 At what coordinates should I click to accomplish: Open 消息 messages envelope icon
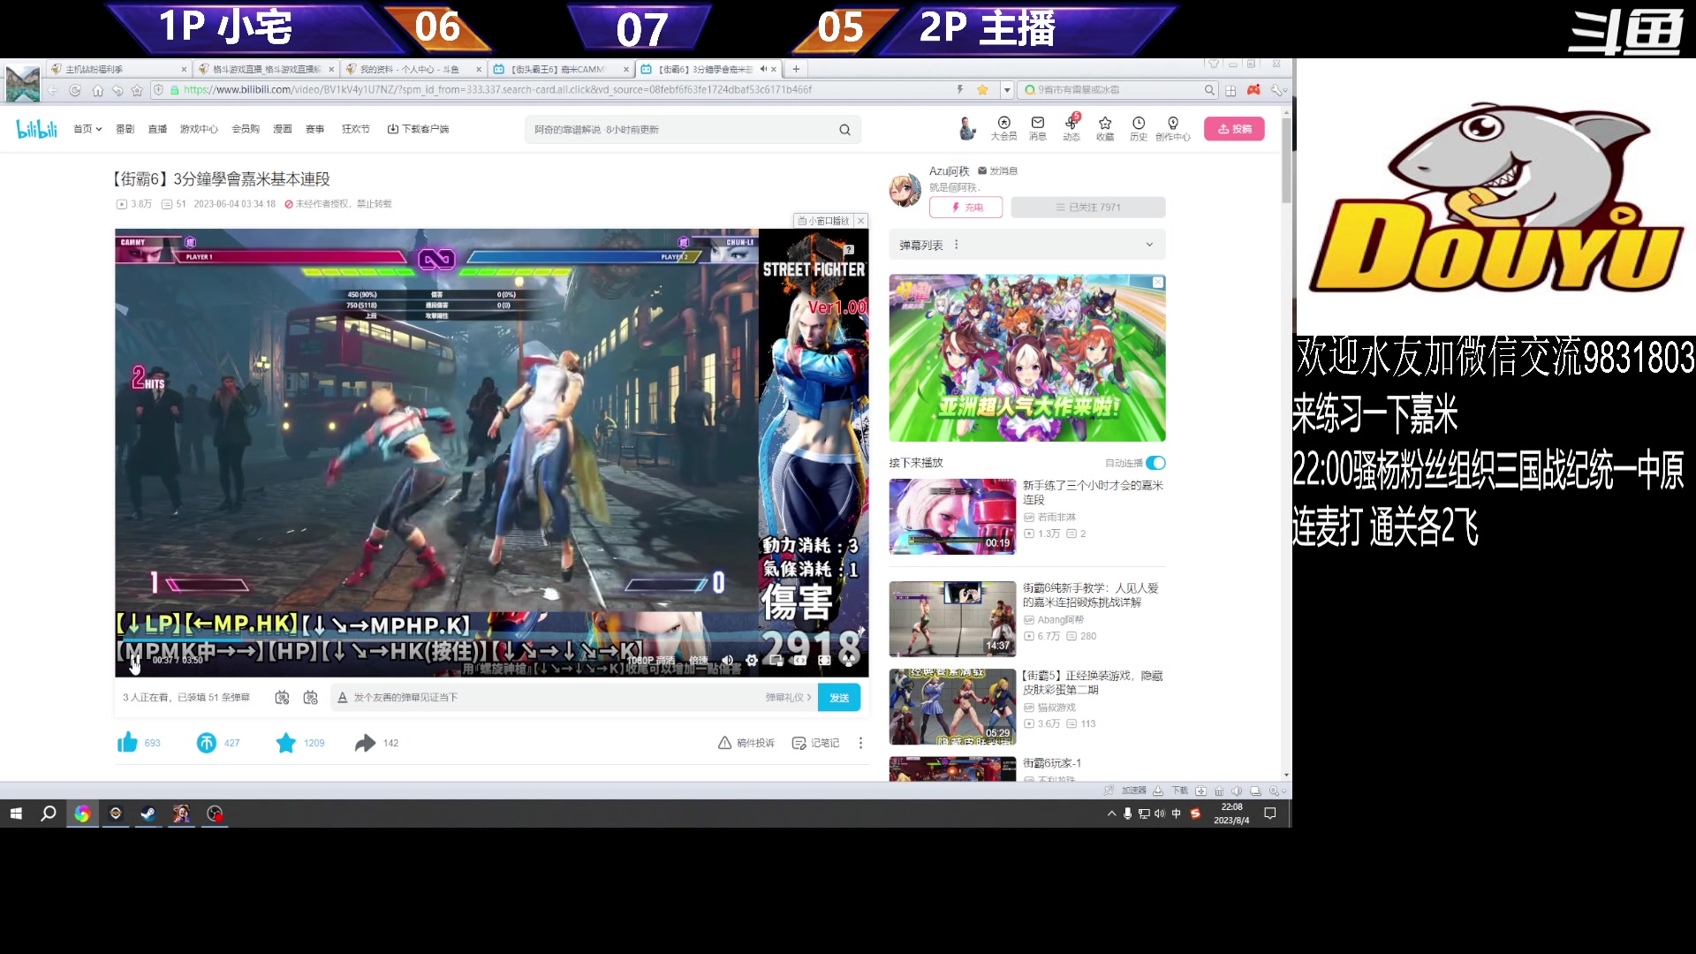point(1038,128)
